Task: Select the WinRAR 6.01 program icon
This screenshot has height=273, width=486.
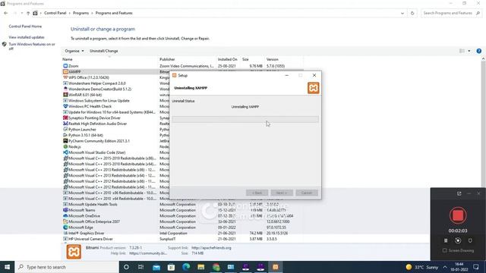Action: coord(65,95)
